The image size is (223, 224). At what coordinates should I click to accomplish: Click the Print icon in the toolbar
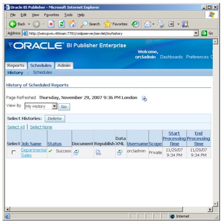click(161, 24)
